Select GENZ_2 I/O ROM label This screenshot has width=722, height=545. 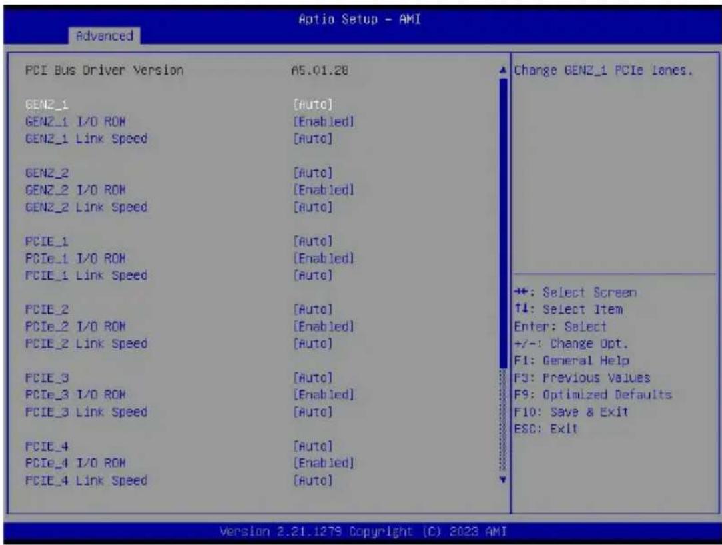tap(75, 190)
